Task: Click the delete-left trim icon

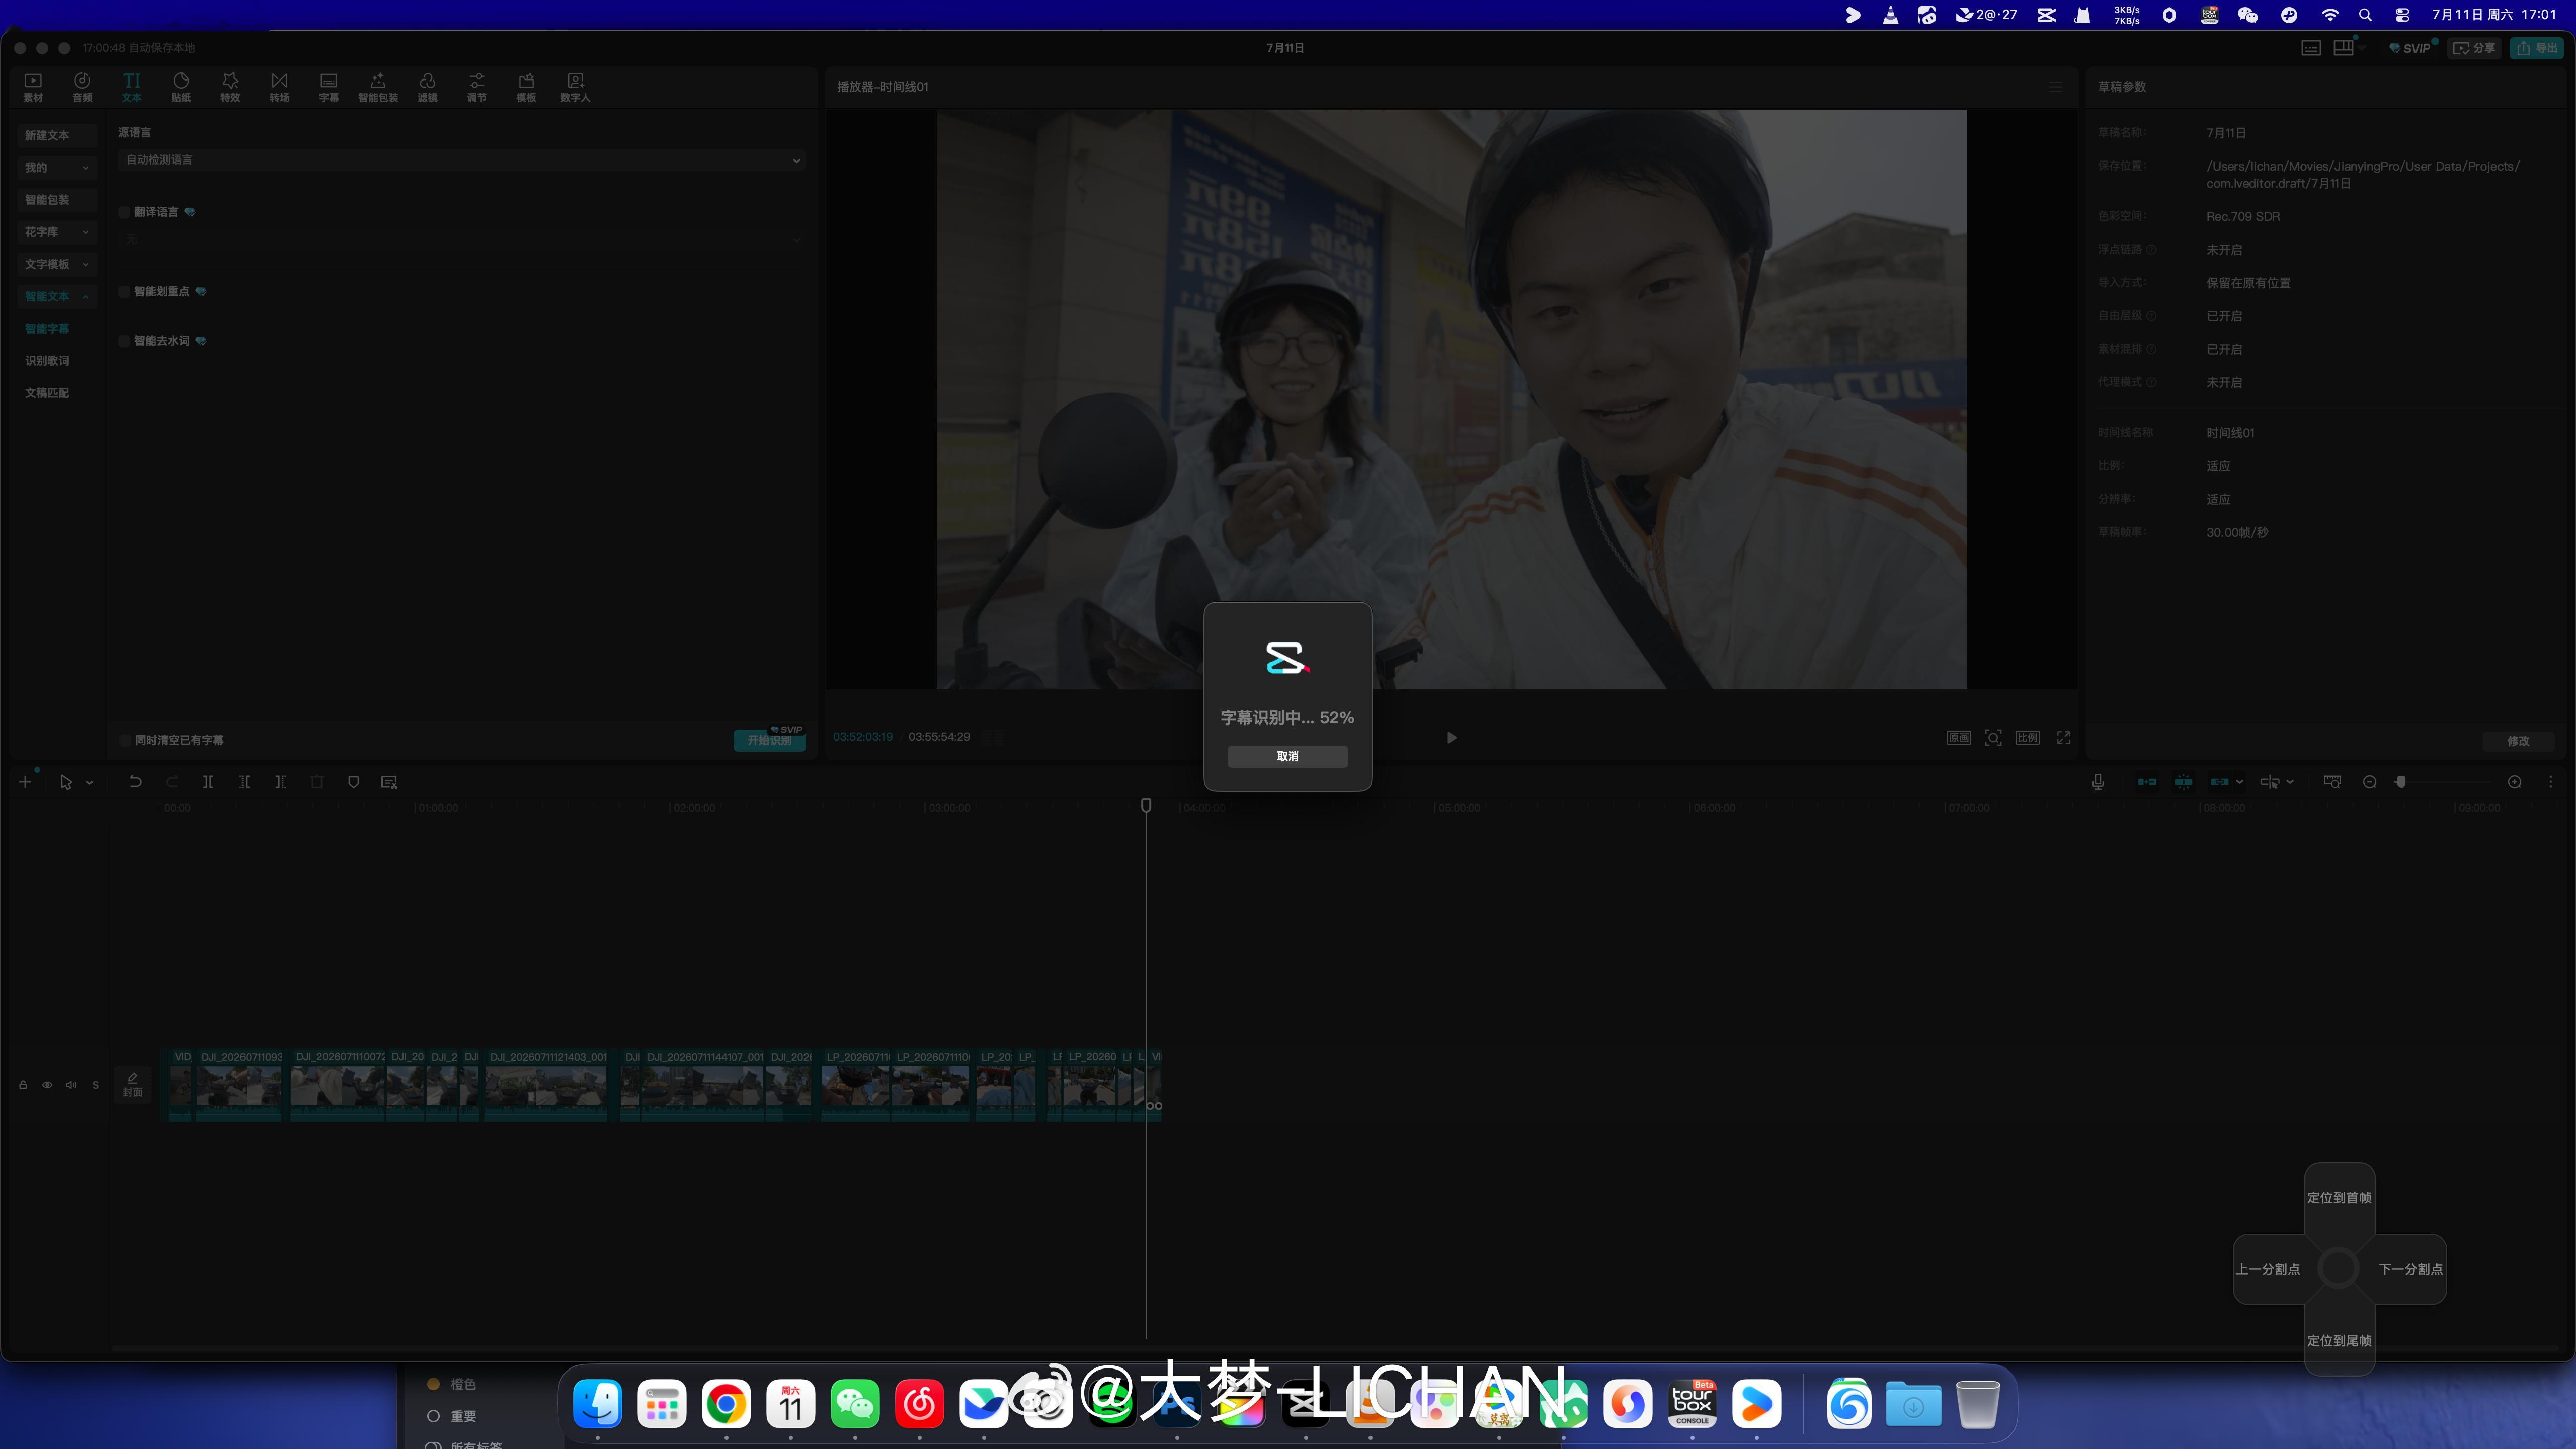Action: pos(244,782)
